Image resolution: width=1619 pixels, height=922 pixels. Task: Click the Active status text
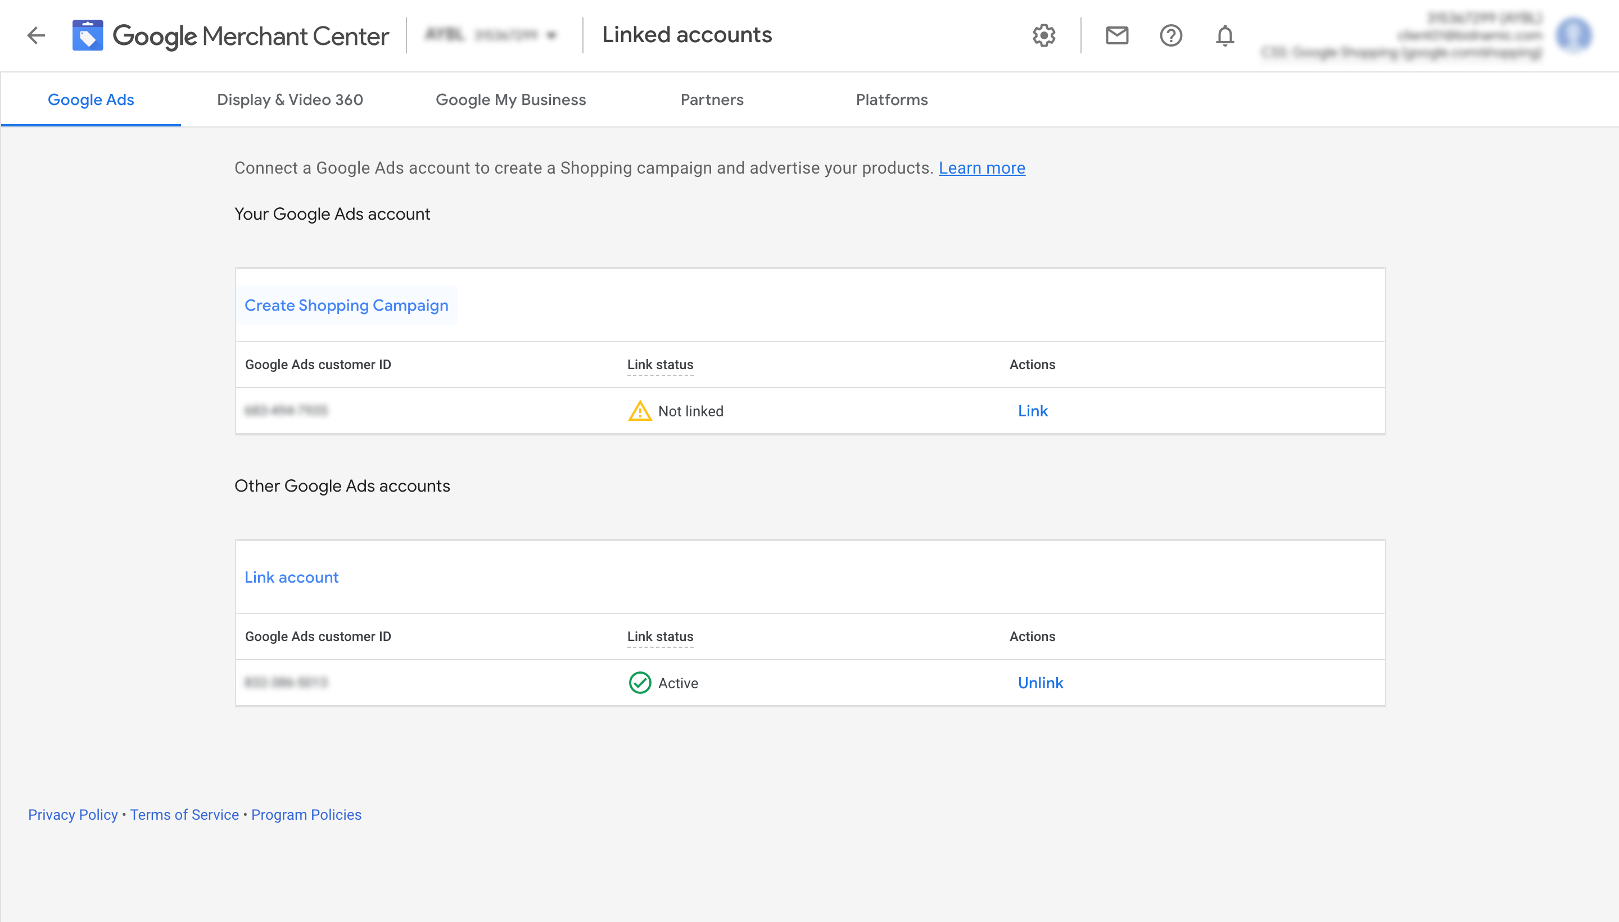click(678, 683)
